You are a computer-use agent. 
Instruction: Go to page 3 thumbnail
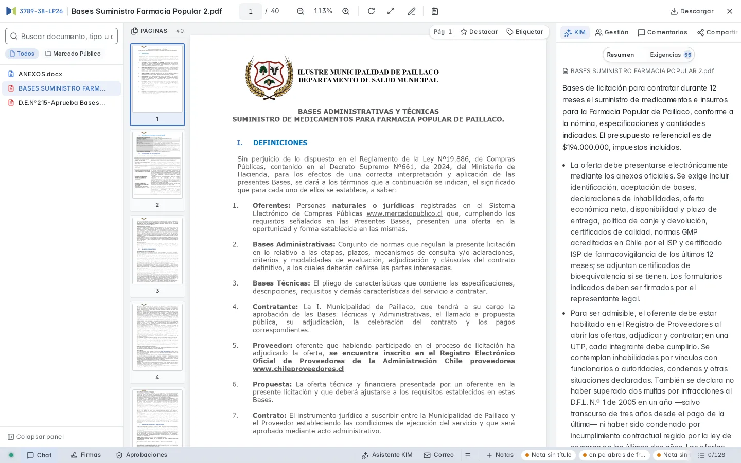157,257
